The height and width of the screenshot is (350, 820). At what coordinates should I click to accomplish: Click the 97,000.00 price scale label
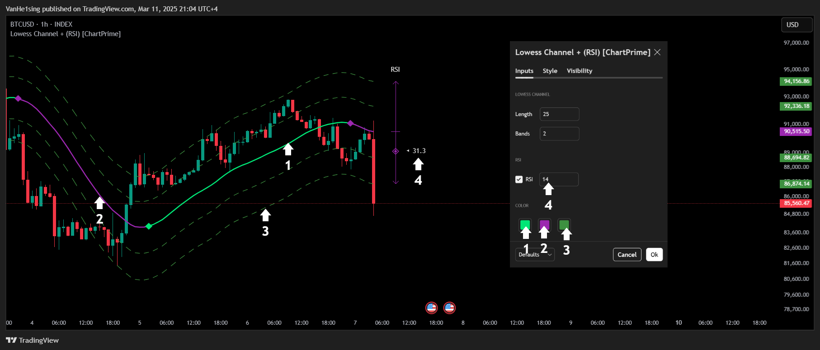796,43
